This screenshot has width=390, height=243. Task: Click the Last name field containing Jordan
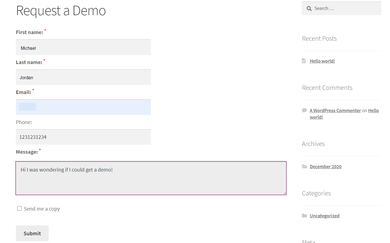click(83, 77)
